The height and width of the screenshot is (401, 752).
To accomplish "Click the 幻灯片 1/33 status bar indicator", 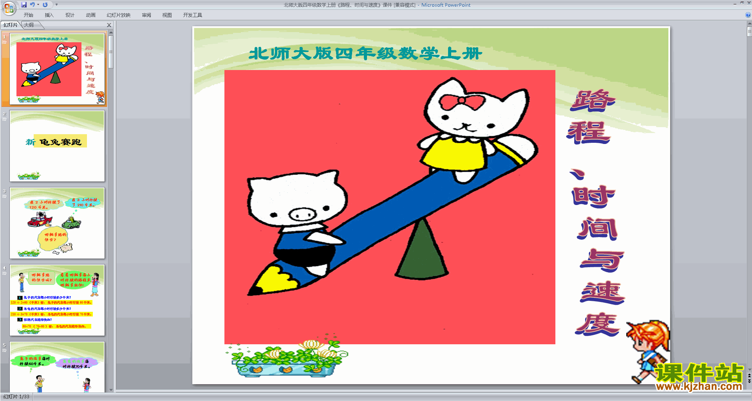I will coord(16,397).
